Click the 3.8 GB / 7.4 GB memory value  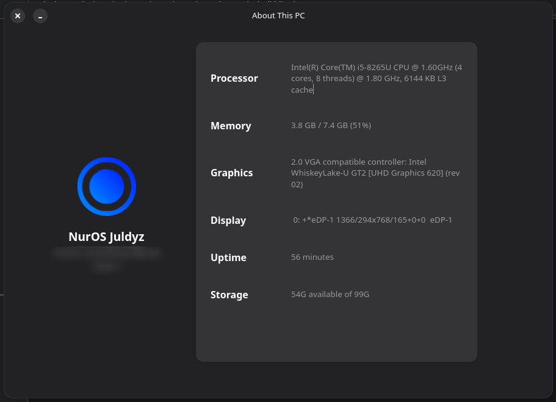point(331,126)
